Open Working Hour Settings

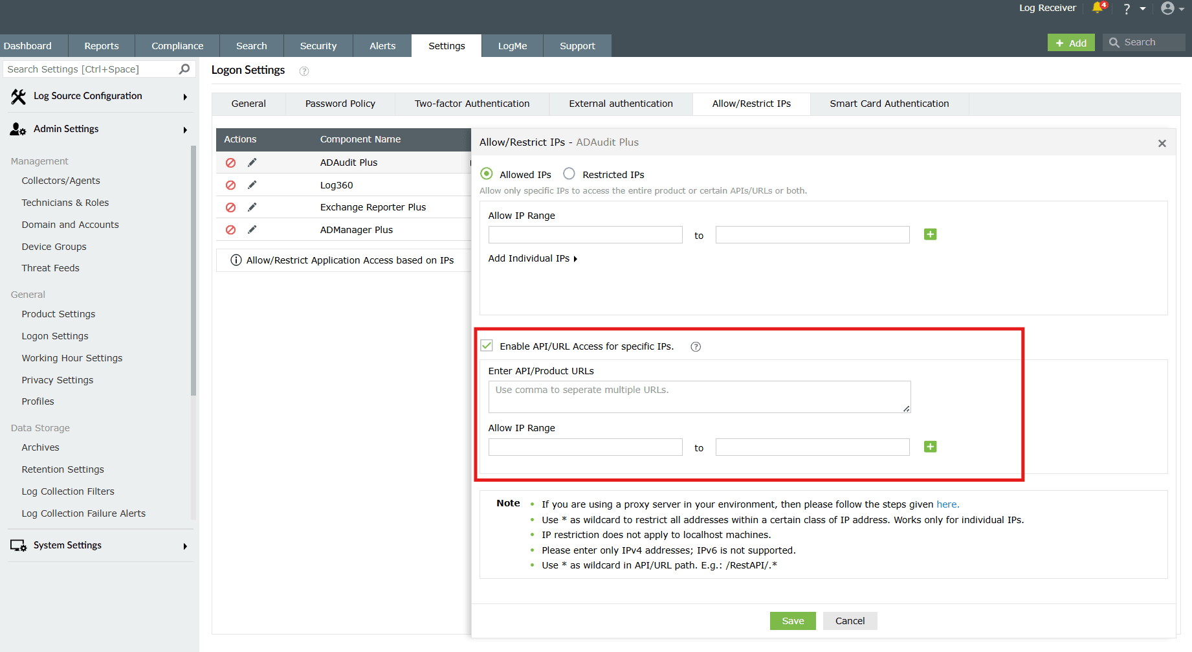click(72, 358)
